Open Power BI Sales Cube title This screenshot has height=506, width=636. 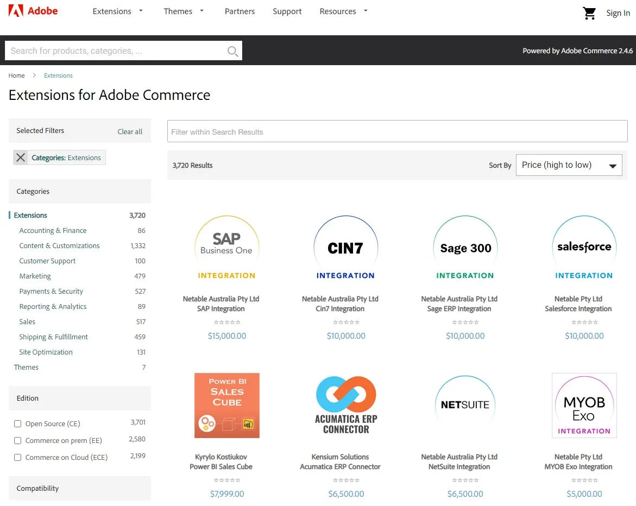(221, 467)
